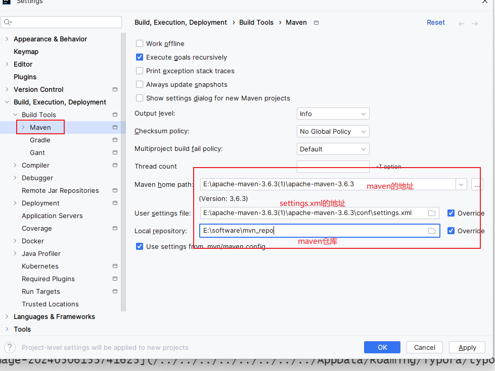The width and height of the screenshot is (495, 371).
Task: Click the settings tree vertical scrollbar
Action: (123, 172)
